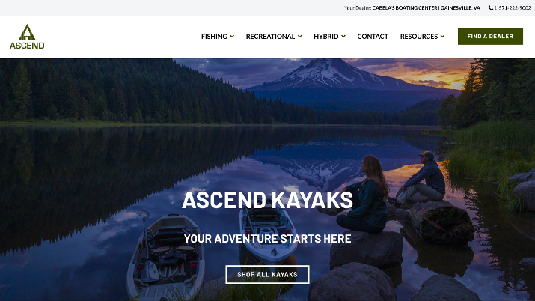Open the Fishing menu item

coord(214,37)
